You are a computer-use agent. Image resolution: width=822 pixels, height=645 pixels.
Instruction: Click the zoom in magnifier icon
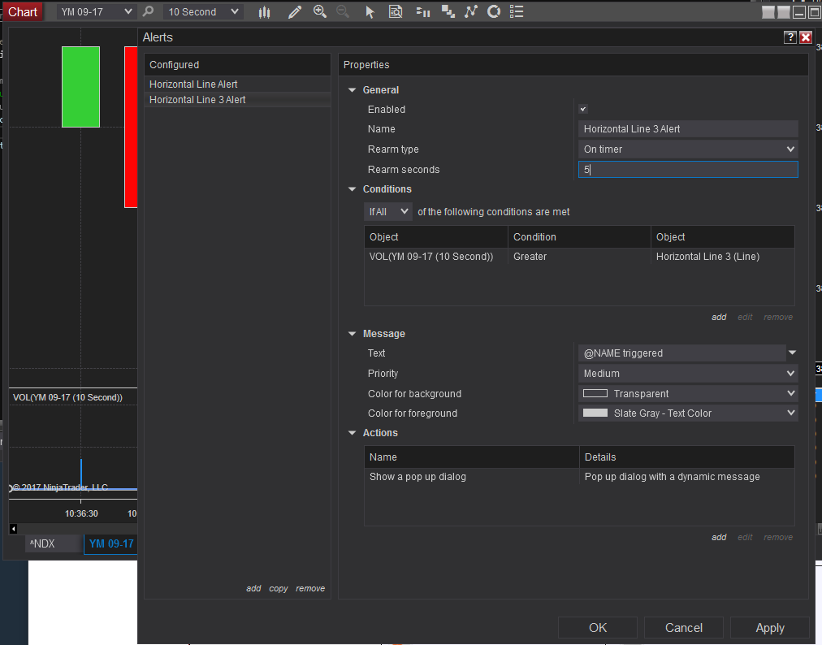pyautogui.click(x=319, y=12)
